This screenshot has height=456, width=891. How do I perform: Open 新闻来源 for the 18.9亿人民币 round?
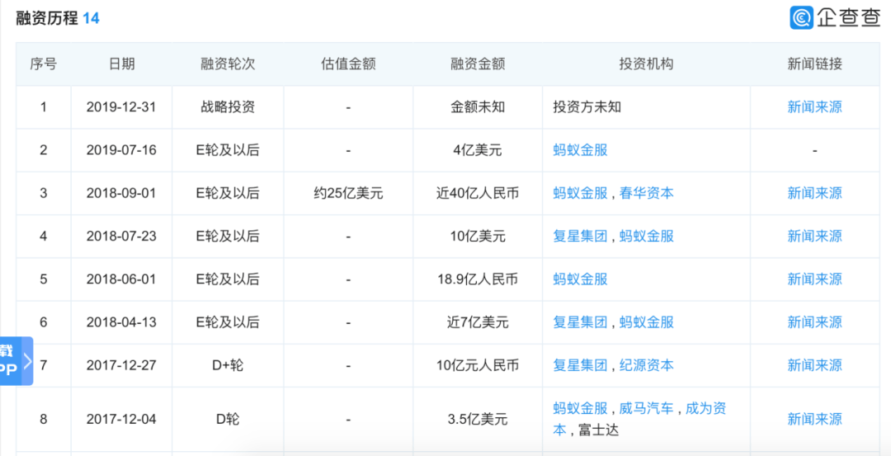click(814, 279)
